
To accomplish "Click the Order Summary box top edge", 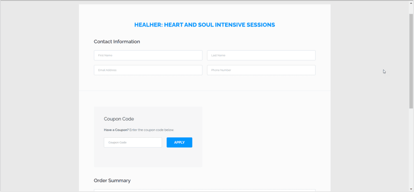I will click(205, 190).
